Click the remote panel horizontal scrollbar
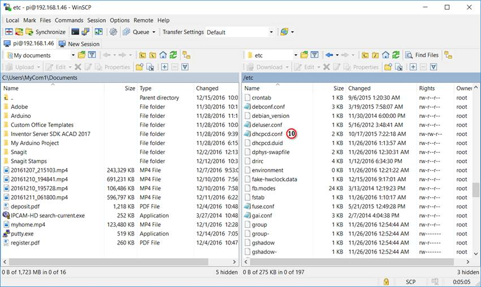 (352, 262)
